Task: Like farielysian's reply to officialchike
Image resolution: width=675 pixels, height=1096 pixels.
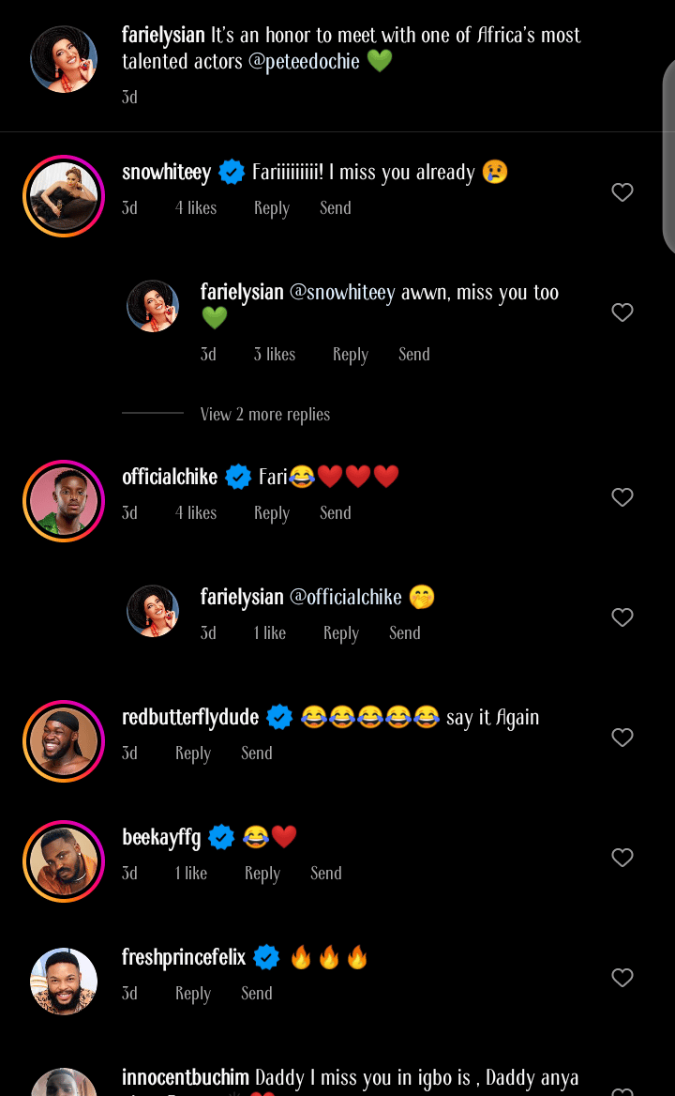Action: [x=622, y=617]
